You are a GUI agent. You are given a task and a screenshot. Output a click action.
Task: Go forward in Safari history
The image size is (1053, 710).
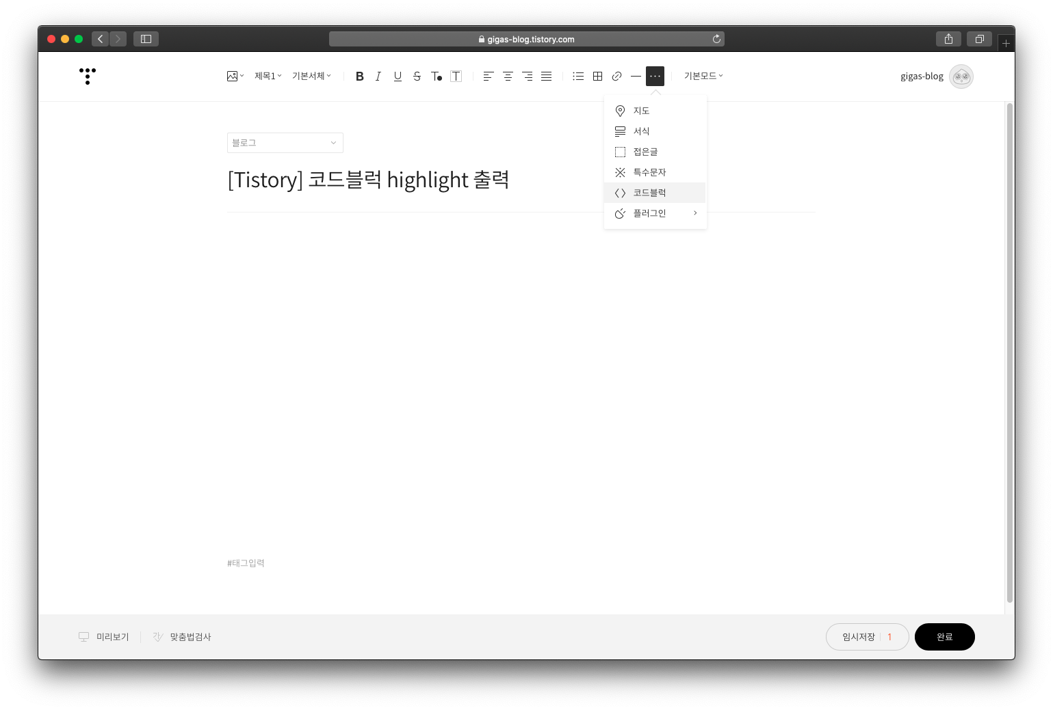pyautogui.click(x=118, y=39)
